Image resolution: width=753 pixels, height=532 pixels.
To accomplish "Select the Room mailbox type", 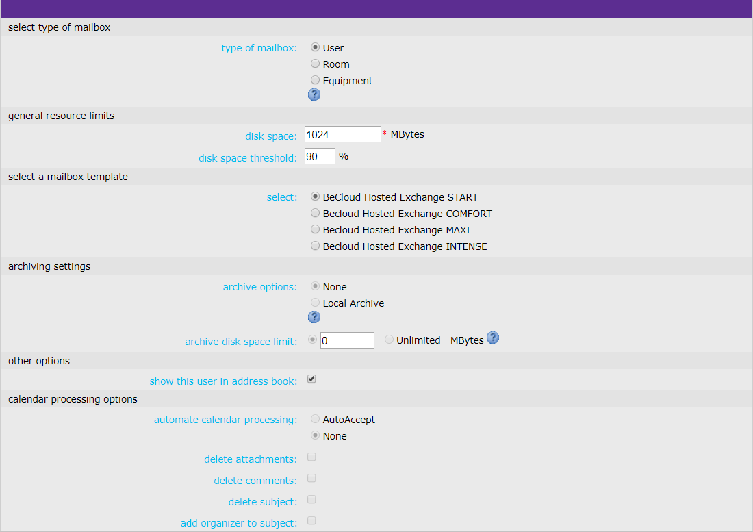I will [x=315, y=64].
